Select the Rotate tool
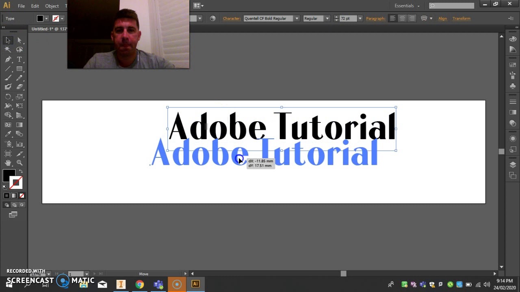 [8, 97]
